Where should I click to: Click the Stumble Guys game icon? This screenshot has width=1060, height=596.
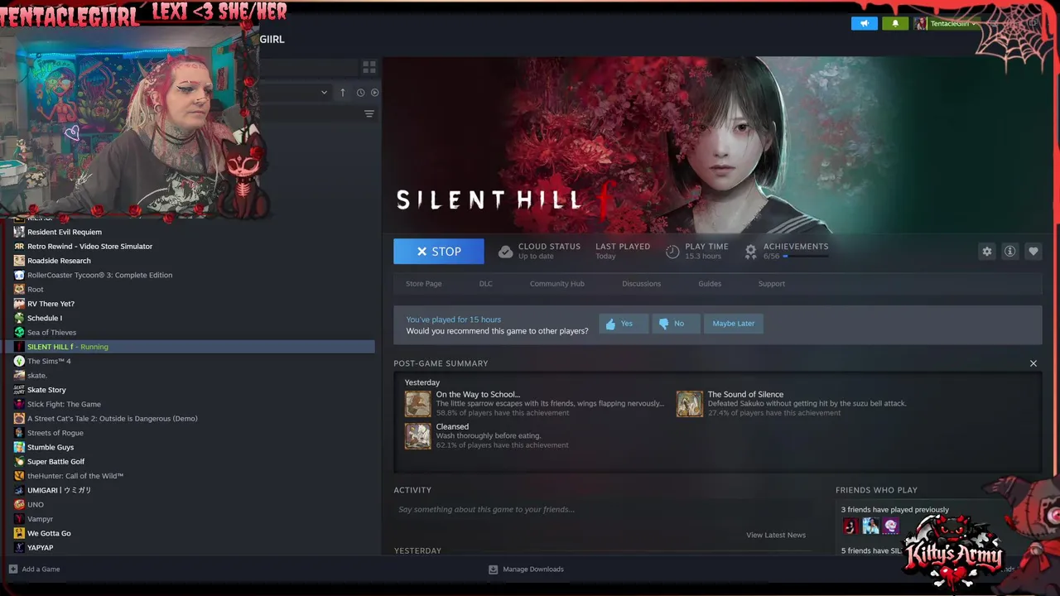(x=19, y=447)
